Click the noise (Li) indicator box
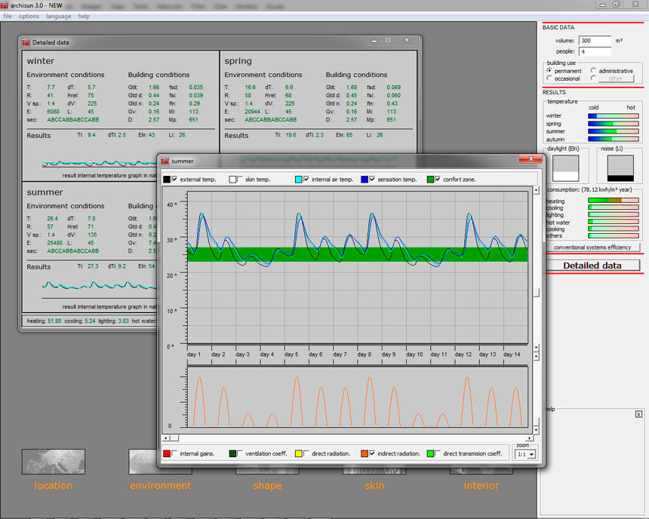This screenshot has width=649, height=519. (x=620, y=167)
